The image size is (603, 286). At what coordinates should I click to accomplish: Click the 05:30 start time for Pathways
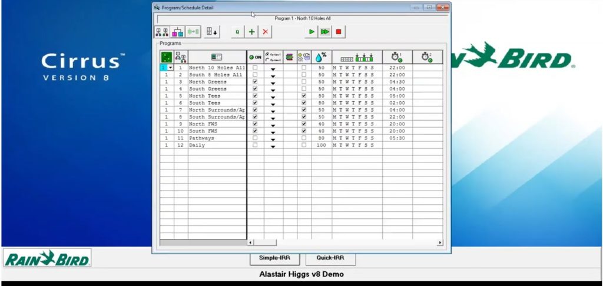pos(397,138)
